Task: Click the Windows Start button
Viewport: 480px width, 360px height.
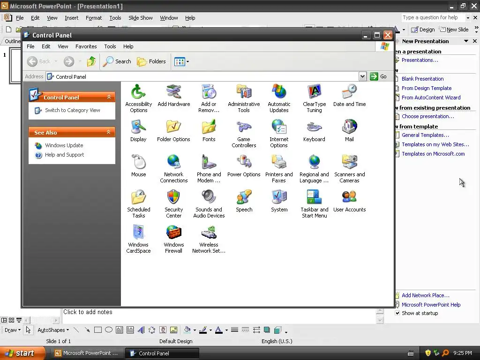Action: pyautogui.click(x=22, y=353)
